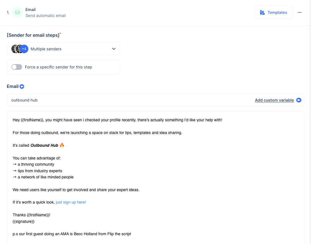Click the subject field containing outbound hub
311x244 pixels.
(155, 100)
